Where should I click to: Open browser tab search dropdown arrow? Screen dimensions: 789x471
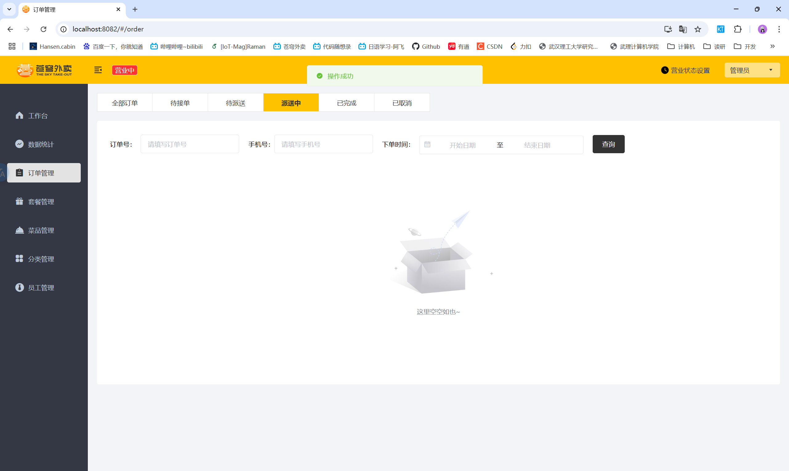9,9
